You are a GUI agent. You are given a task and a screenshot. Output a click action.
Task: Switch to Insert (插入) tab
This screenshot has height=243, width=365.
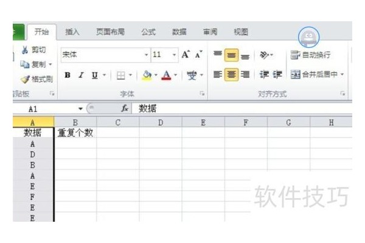point(72,32)
